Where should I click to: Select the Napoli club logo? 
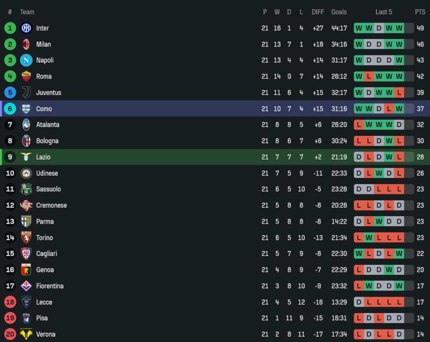26,60
